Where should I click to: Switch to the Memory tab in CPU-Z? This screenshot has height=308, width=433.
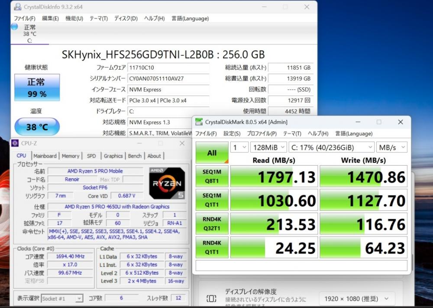[x=71, y=156]
